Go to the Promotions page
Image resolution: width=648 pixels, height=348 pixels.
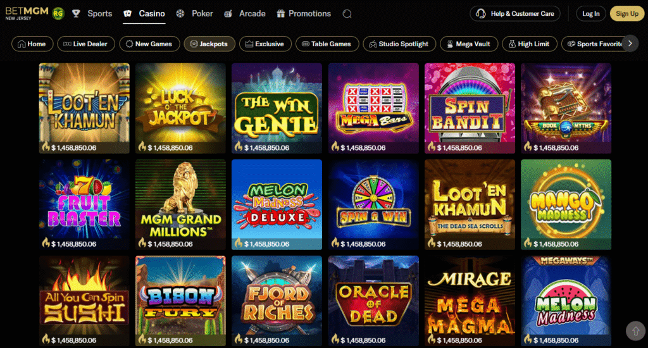303,14
